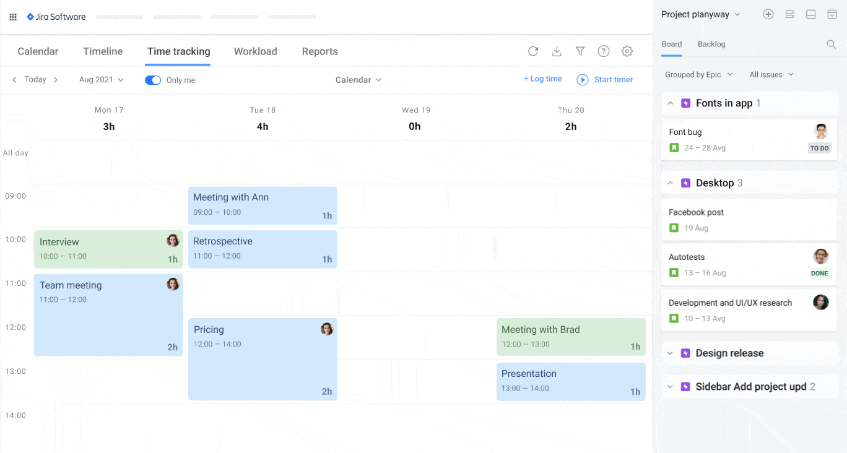Switch to the Workload tab
Image resolution: width=847 pixels, height=453 pixels.
pyautogui.click(x=255, y=51)
